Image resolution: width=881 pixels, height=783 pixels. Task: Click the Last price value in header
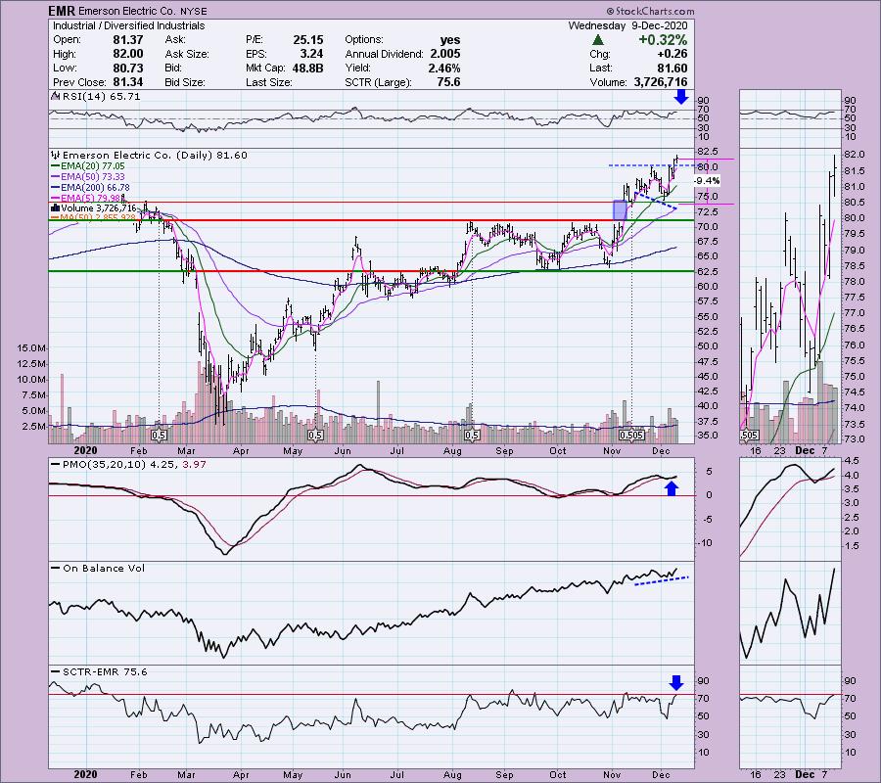[672, 68]
